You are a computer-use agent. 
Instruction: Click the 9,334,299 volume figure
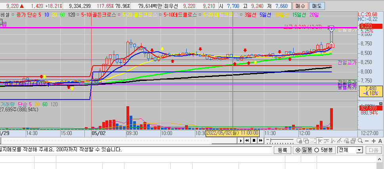[80, 6]
